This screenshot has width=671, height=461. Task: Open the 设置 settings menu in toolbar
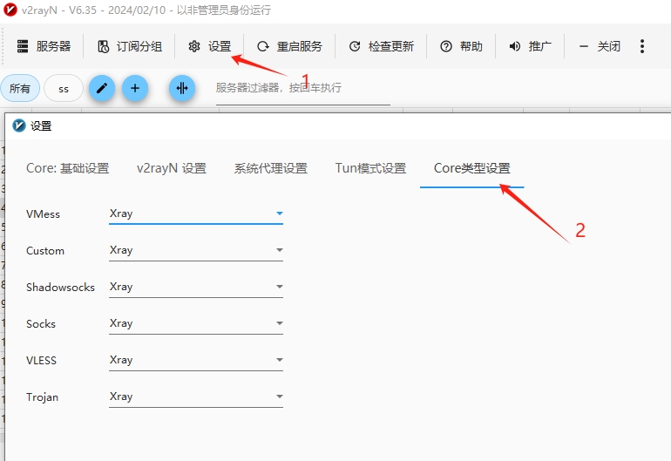pos(210,46)
